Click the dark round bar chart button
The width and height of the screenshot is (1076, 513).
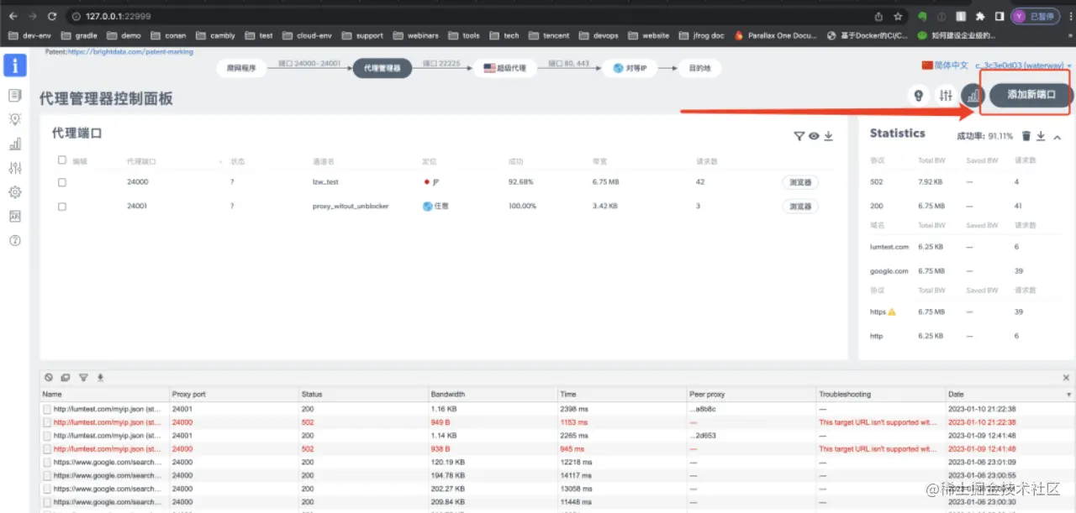(x=973, y=96)
